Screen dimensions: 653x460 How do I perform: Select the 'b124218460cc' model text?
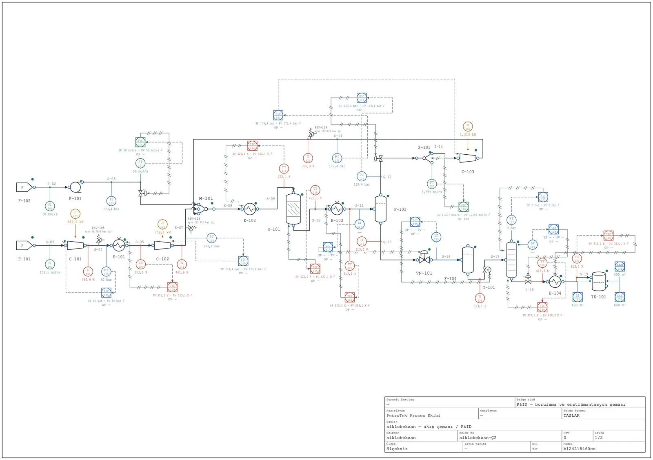click(x=579, y=449)
